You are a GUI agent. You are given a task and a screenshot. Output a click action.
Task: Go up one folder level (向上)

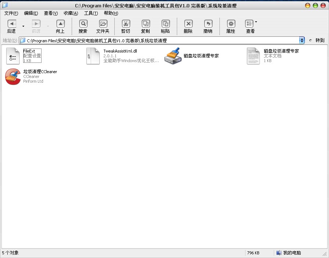click(x=60, y=24)
